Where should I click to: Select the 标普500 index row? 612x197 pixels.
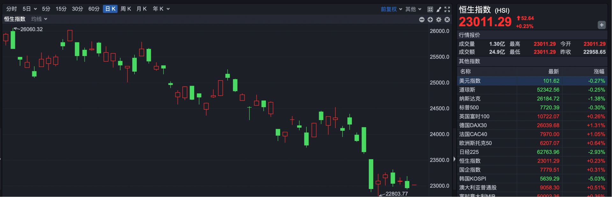(532, 108)
